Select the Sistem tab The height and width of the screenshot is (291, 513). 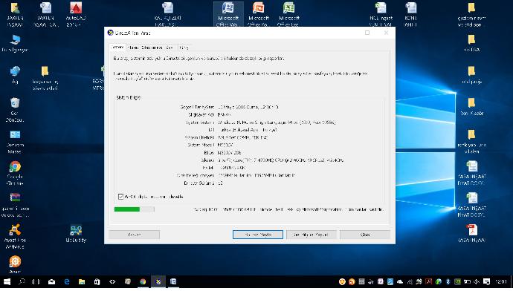[x=117, y=48]
